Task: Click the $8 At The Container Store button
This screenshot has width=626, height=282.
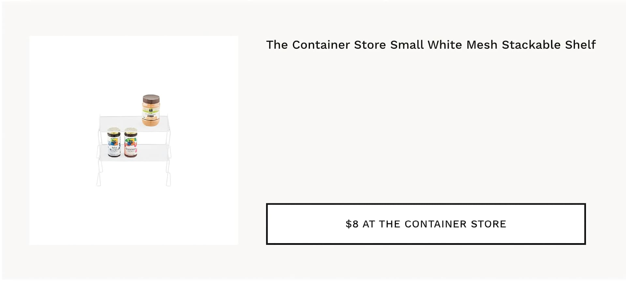Action: click(x=426, y=224)
